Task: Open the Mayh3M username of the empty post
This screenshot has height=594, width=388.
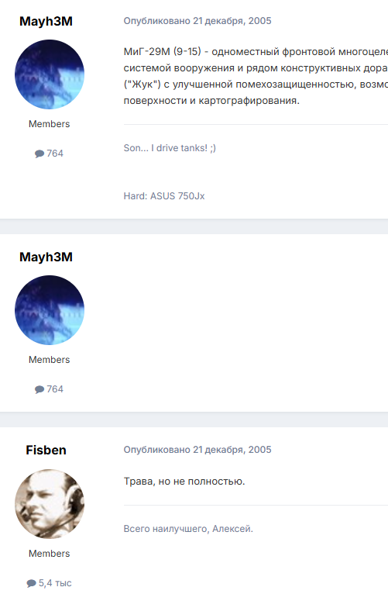Action: point(46,257)
